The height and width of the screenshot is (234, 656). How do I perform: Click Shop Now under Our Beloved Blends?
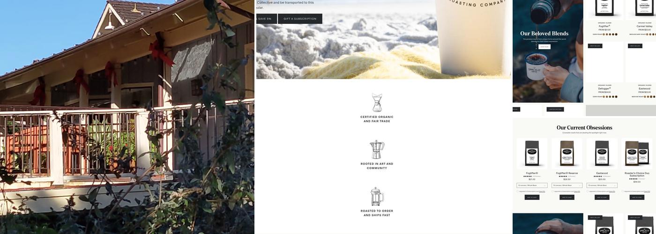coord(544,47)
